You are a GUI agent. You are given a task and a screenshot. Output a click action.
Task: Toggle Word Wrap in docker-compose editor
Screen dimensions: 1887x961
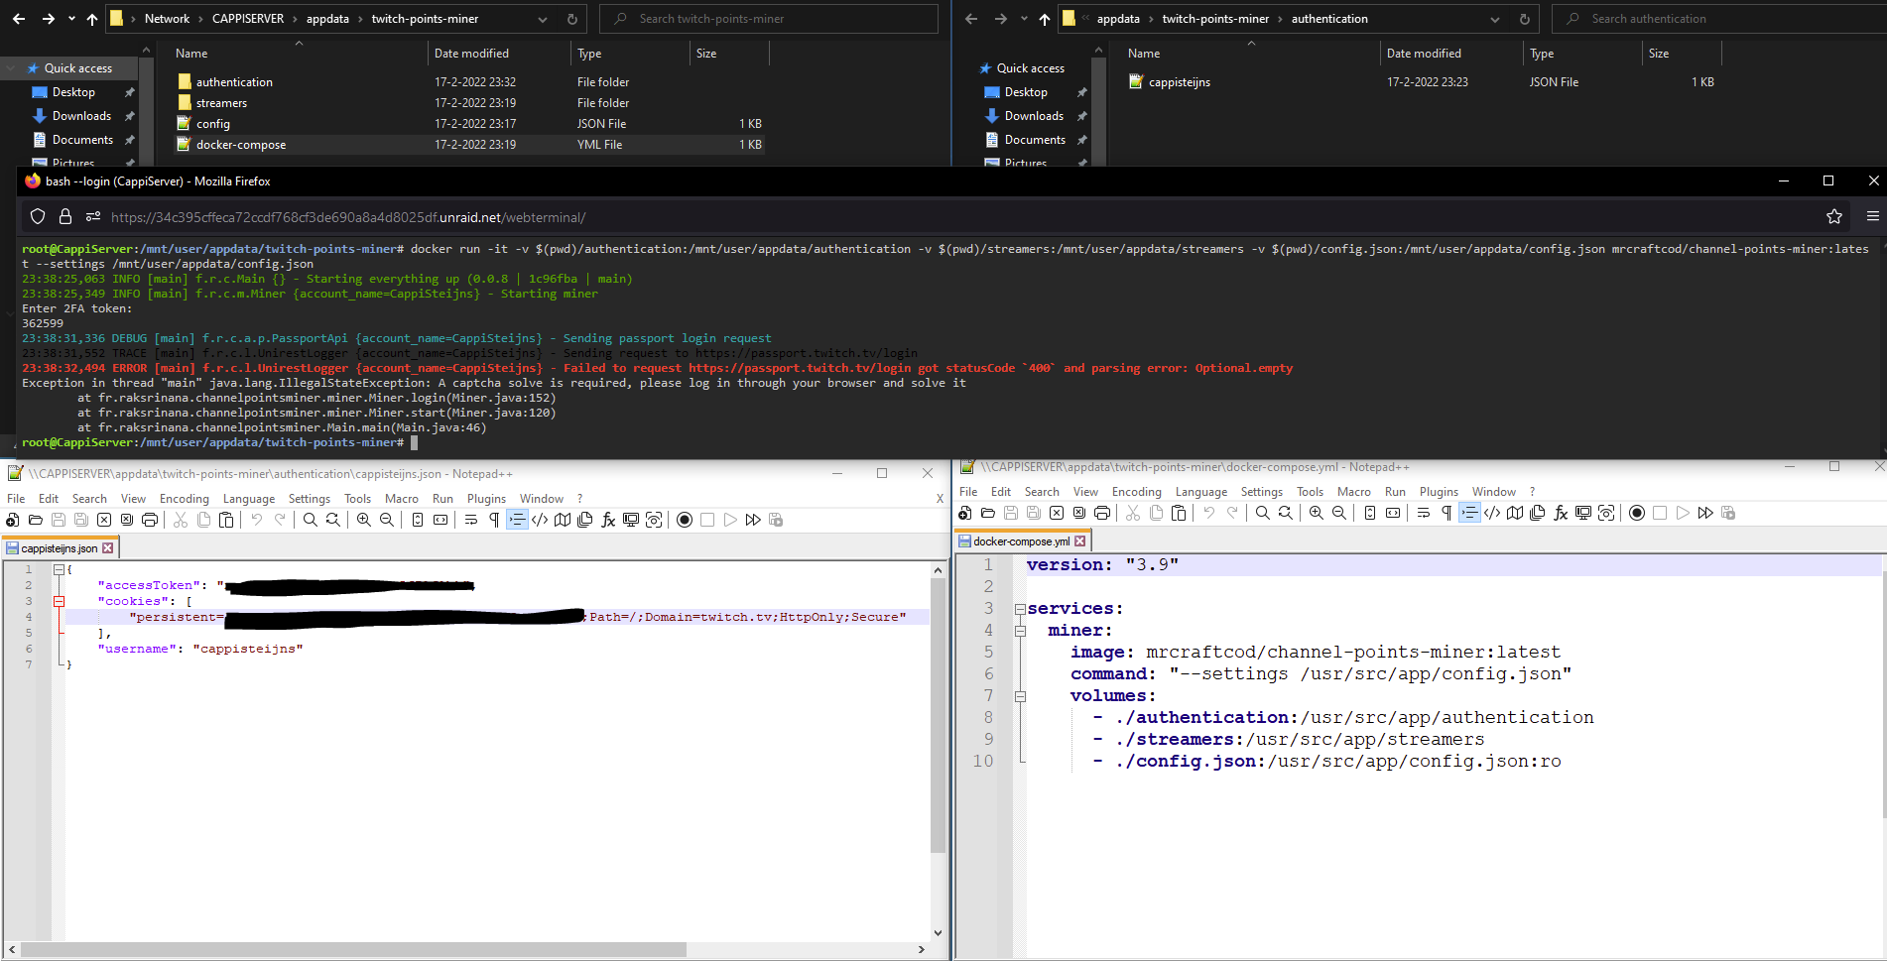click(1423, 513)
